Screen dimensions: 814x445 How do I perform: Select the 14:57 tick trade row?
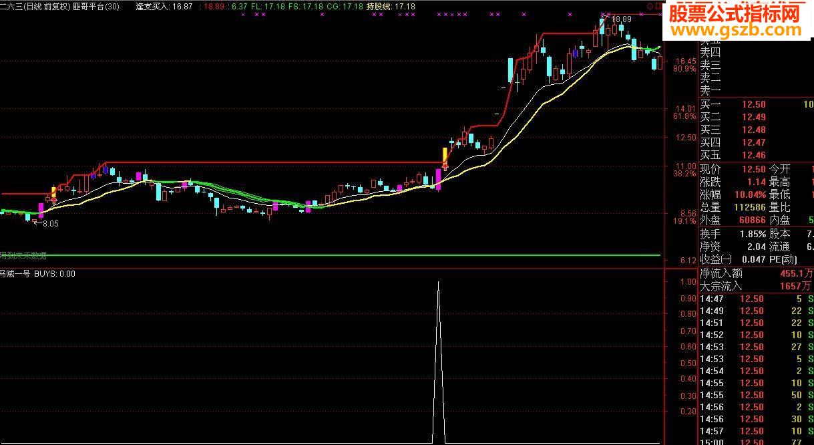756,431
